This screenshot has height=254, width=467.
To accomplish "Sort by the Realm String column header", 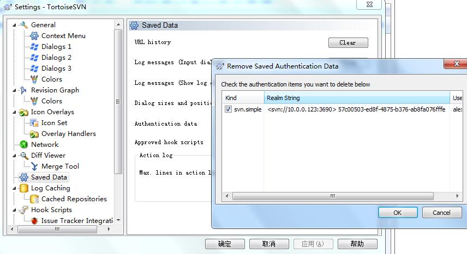I will (357, 98).
